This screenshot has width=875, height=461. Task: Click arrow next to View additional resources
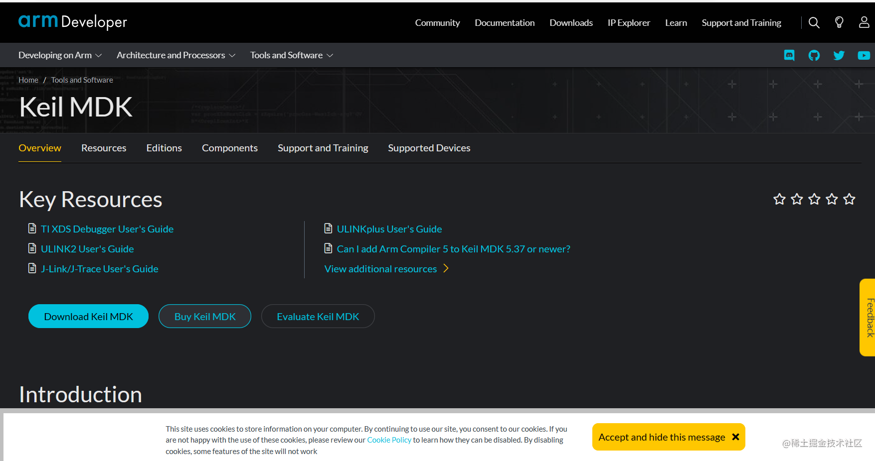click(446, 269)
